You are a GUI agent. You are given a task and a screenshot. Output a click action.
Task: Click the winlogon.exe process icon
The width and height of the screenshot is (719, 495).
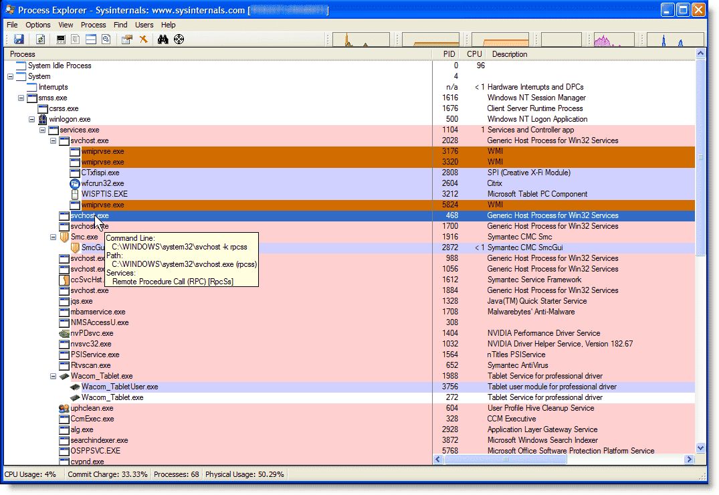tap(43, 119)
